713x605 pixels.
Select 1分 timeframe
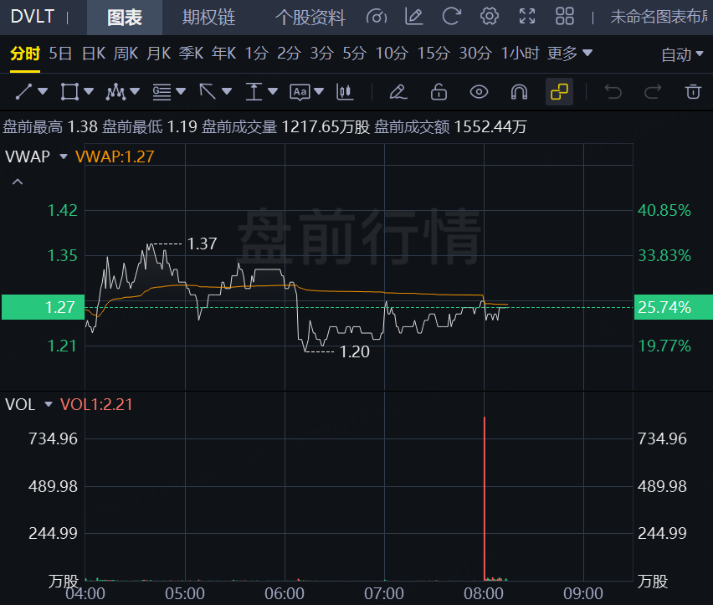click(x=256, y=54)
